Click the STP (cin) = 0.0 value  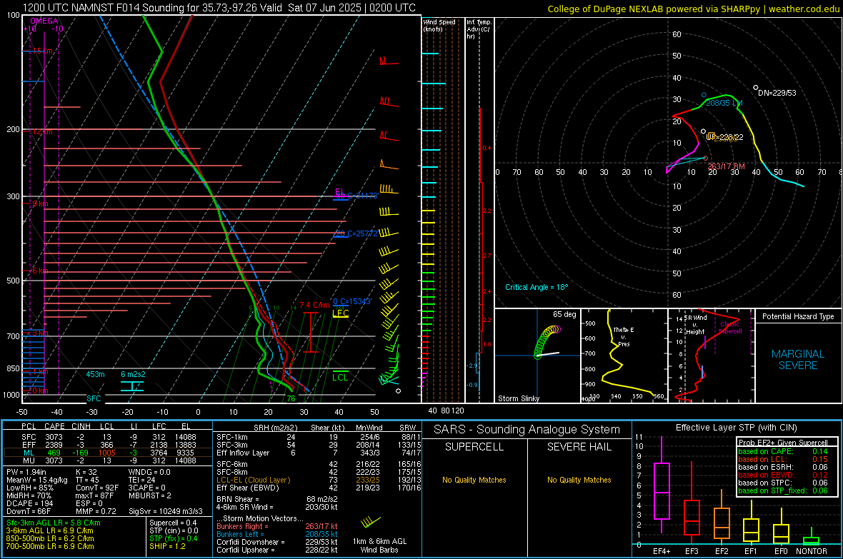174,530
